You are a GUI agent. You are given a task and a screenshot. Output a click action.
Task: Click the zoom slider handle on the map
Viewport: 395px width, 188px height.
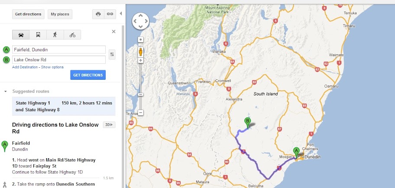coord(140,94)
